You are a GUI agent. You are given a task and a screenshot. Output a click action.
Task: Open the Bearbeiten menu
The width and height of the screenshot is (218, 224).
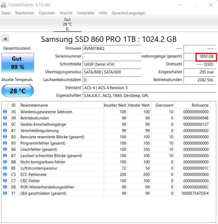coord(25,13)
